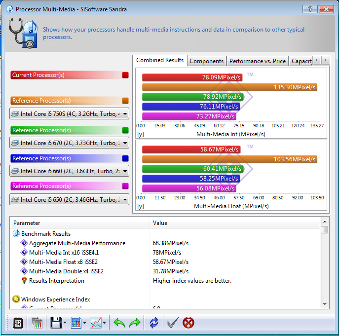Screen dimensions: 339x336
Task: Open the Intel Core i5 670 dropdown
Action: (69, 143)
